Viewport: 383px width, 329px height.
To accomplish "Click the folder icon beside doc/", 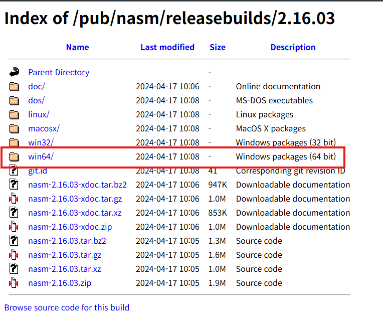I will tap(14, 87).
